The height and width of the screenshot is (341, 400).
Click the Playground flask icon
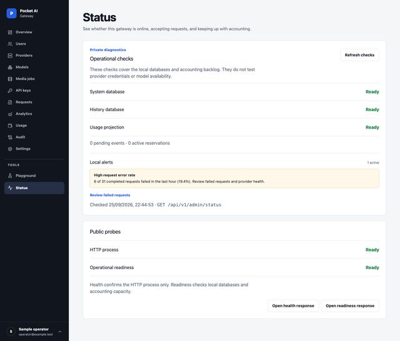pyautogui.click(x=10, y=175)
